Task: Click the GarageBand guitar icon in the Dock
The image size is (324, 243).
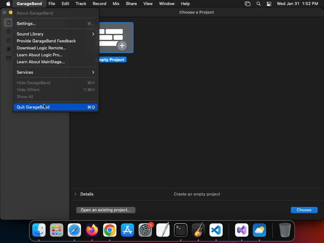Action: [x=198, y=230]
